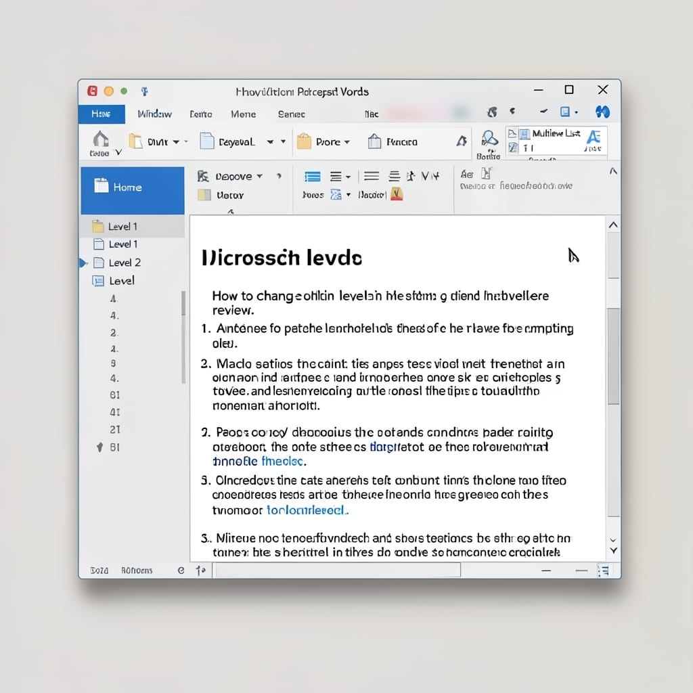The height and width of the screenshot is (693, 693).
Task: Open the Mene menu
Action: click(243, 114)
